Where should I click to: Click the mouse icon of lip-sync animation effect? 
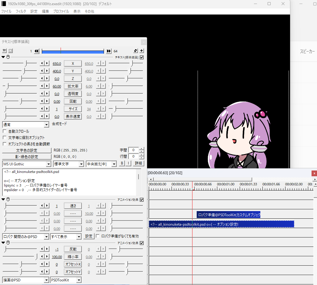[x=8, y=199]
